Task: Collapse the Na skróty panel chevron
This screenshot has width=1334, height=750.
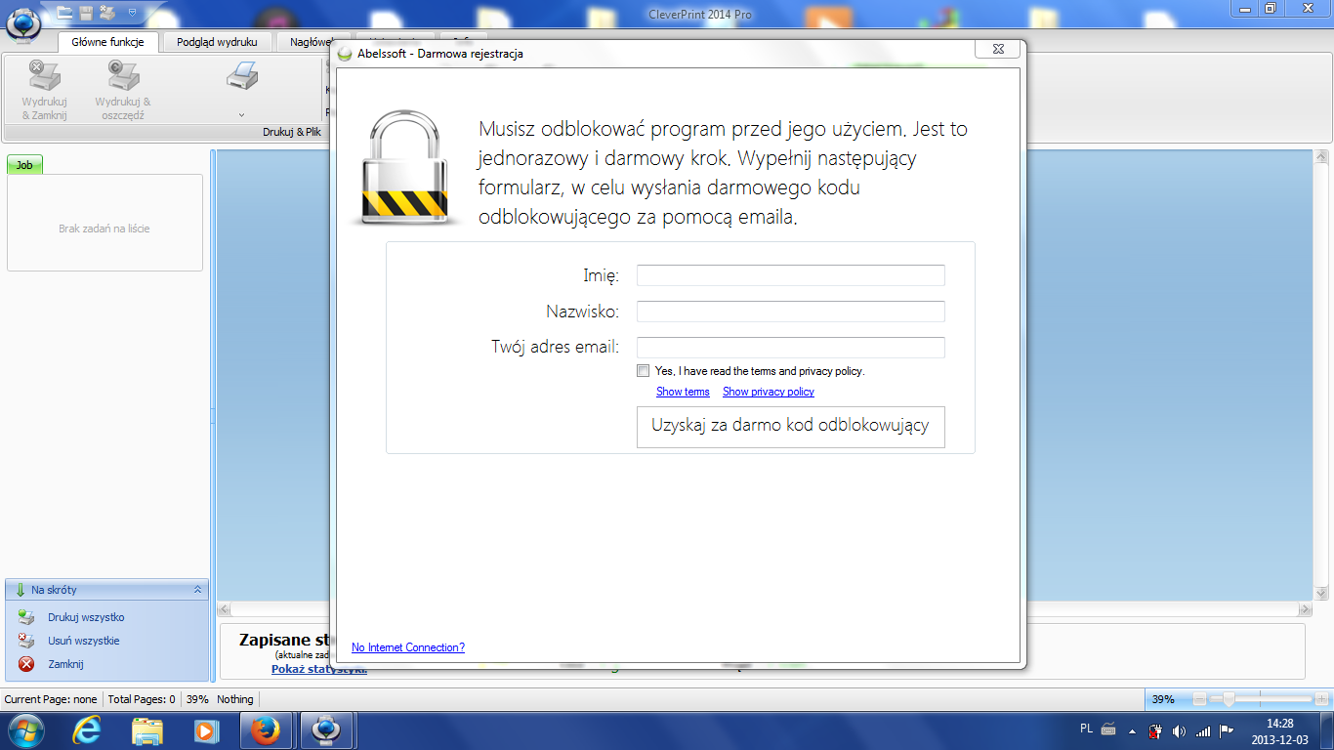Action: [197, 590]
